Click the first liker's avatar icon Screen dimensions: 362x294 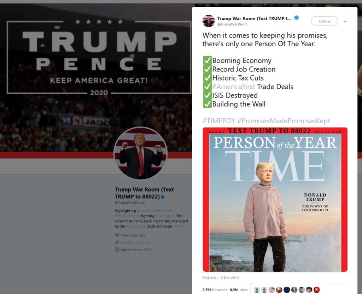pos(257,290)
